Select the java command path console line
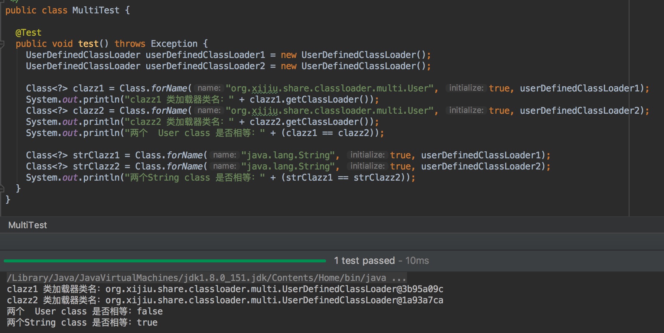Image resolution: width=664 pixels, height=333 pixels. (206, 278)
